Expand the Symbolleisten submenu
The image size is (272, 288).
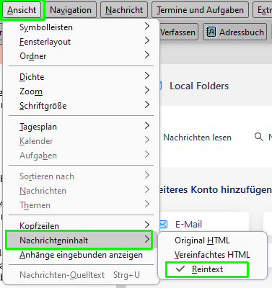tap(81, 27)
